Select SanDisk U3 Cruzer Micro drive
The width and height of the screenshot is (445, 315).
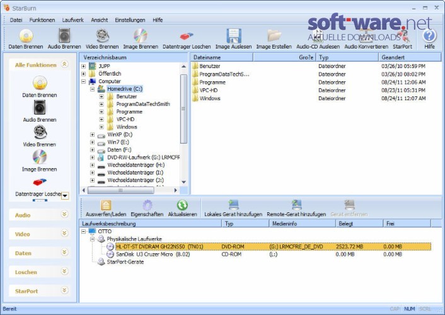pos(153,255)
